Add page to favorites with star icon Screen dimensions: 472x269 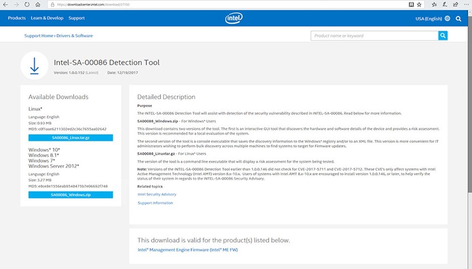tap(419, 5)
